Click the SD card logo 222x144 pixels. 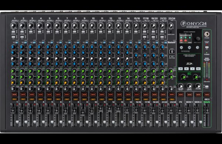coord(189,64)
